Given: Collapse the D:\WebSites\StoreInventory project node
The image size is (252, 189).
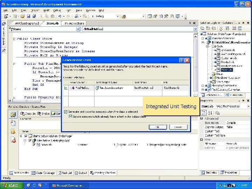Looking at the screenshot, I should [203, 42].
